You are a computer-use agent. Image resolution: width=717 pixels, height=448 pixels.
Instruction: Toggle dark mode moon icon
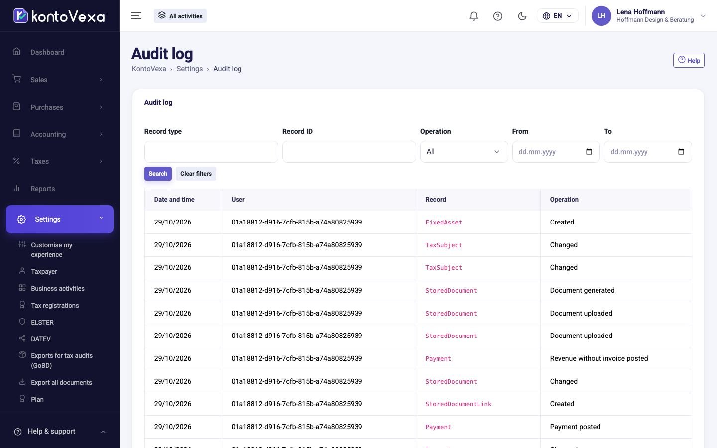tap(522, 16)
